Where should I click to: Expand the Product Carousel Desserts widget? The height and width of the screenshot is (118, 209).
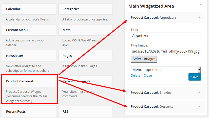coord(200,106)
